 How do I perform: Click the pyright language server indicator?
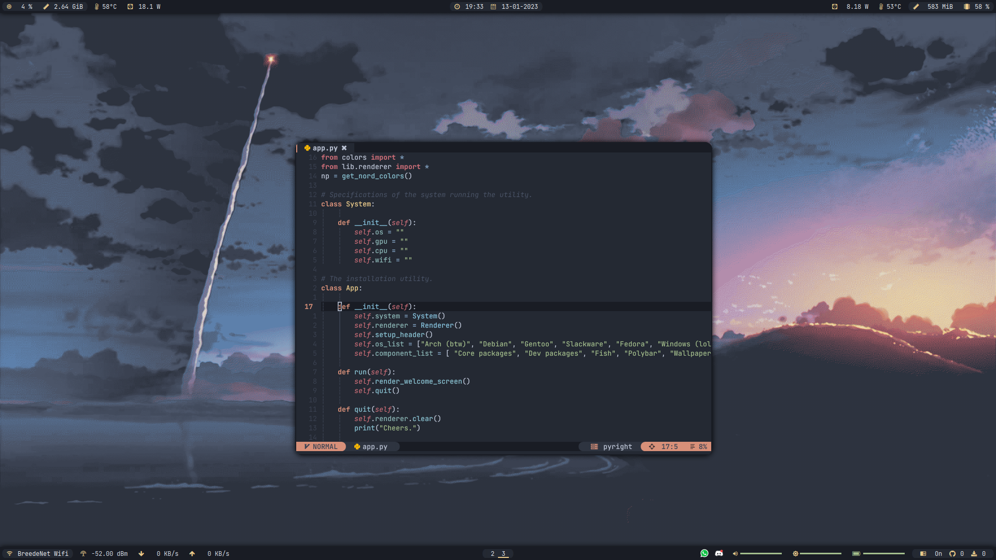pos(612,446)
